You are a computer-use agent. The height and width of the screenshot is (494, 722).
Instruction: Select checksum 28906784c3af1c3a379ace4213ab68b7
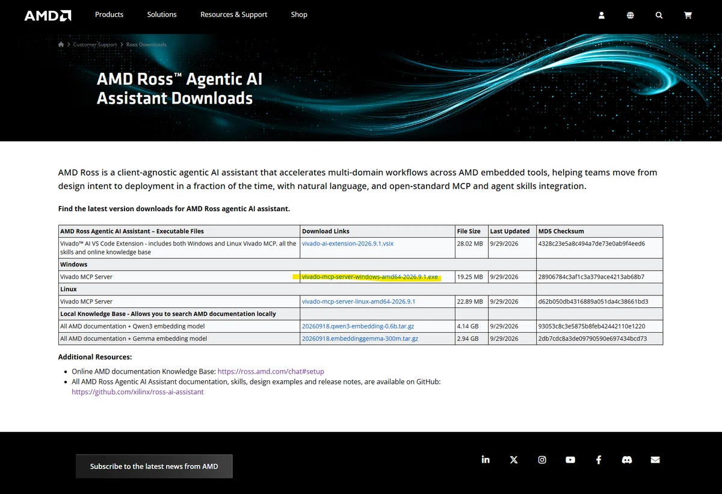(591, 277)
